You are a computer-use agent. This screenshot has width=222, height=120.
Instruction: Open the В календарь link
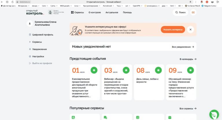click(188, 59)
